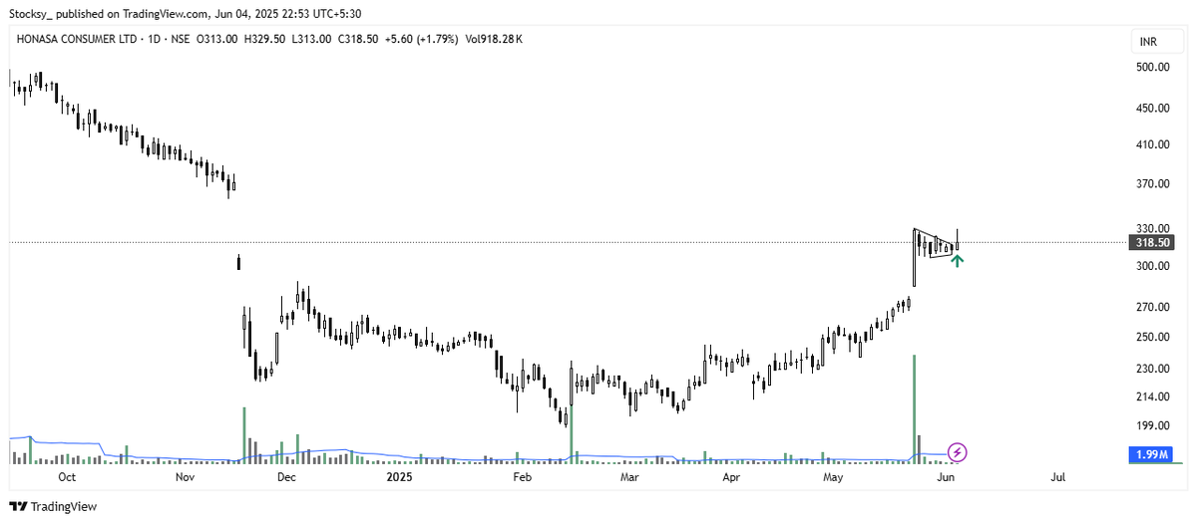Click the 500.00 price axis label
The width and height of the screenshot is (1197, 523).
pyautogui.click(x=1151, y=67)
